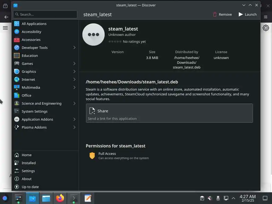This screenshot has height=204, width=272.
Task: Click the Share document icon
Action: pyautogui.click(x=92, y=111)
